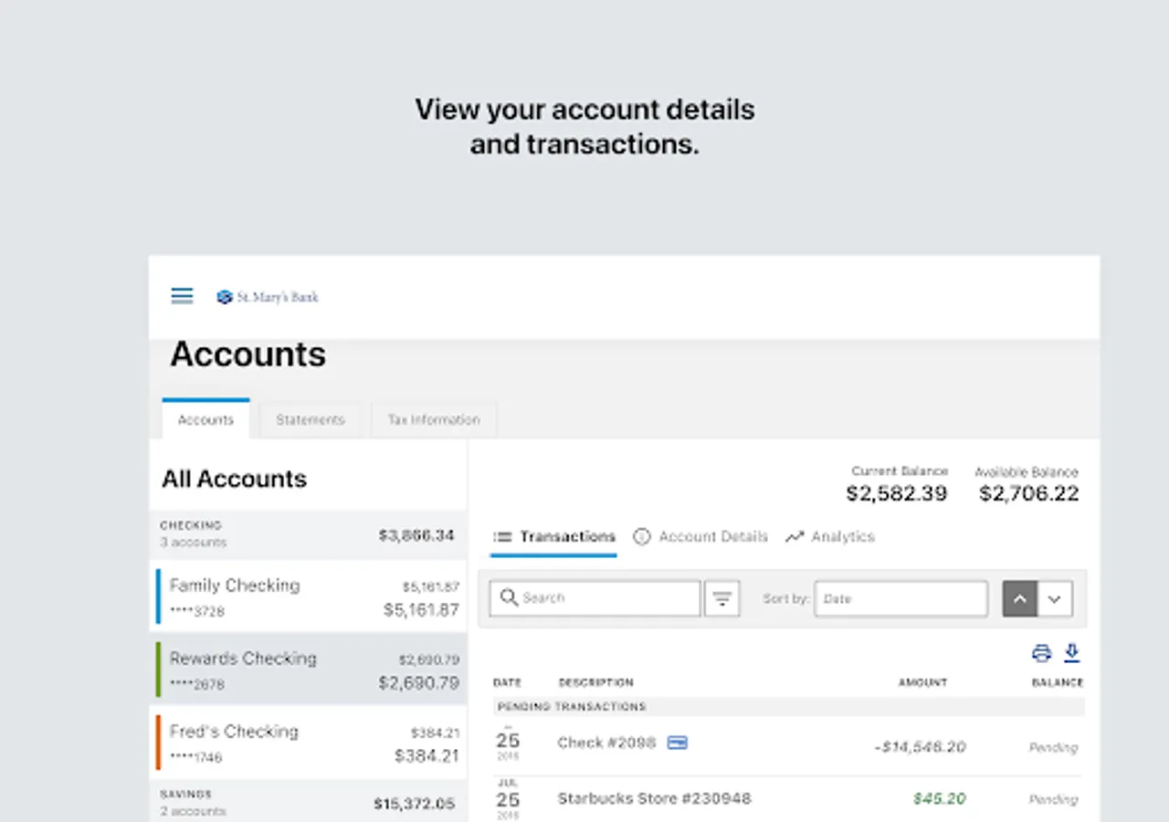The height and width of the screenshot is (822, 1169).
Task: Expand the Savings accounts group
Action: click(308, 803)
